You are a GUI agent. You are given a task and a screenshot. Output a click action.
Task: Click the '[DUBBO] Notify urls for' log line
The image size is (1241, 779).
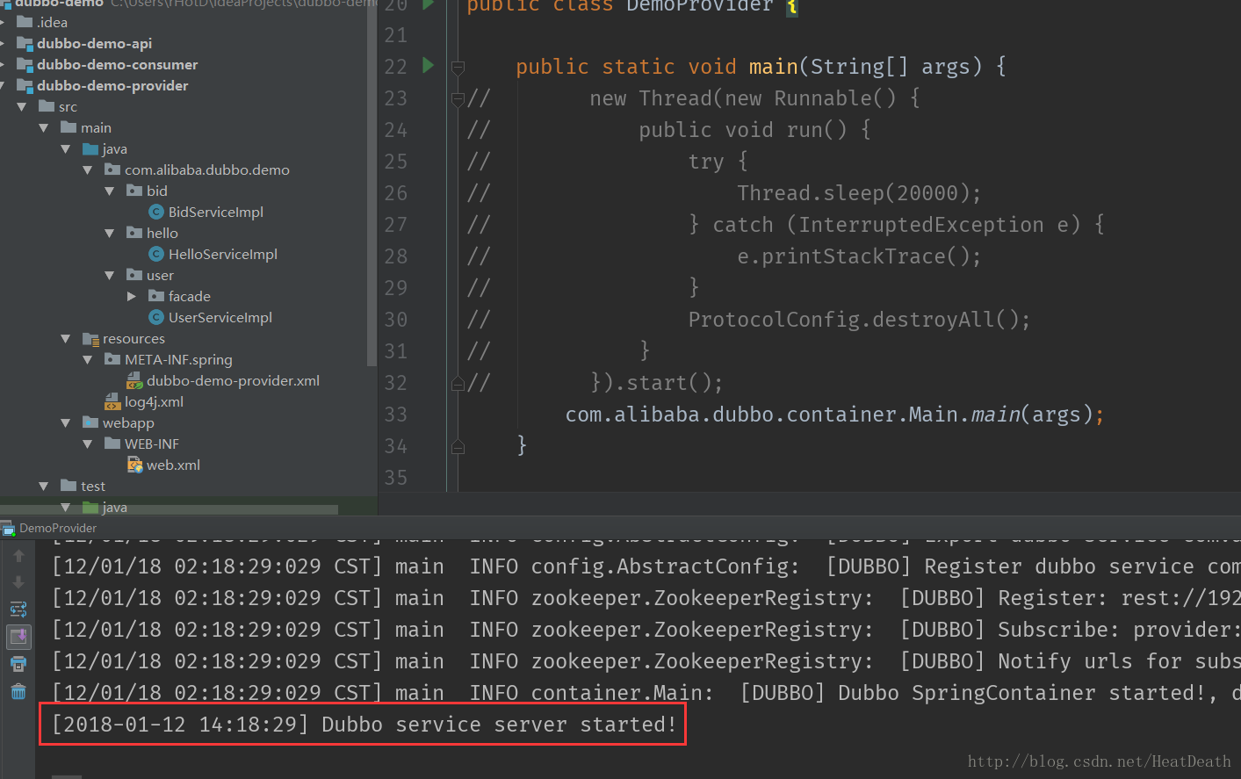click(646, 661)
